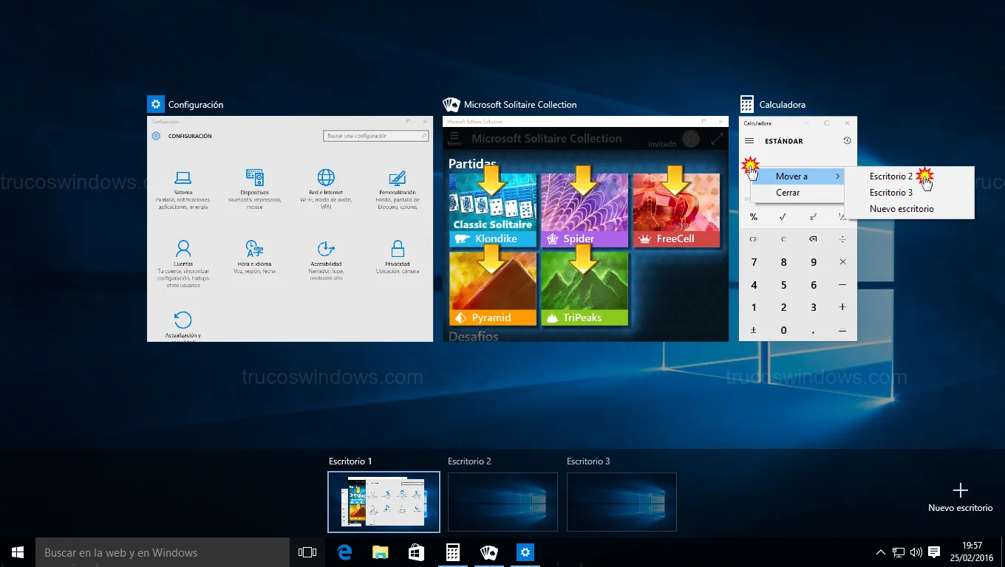Select 'Nuevo escritorio' in the context submenu

coord(902,209)
